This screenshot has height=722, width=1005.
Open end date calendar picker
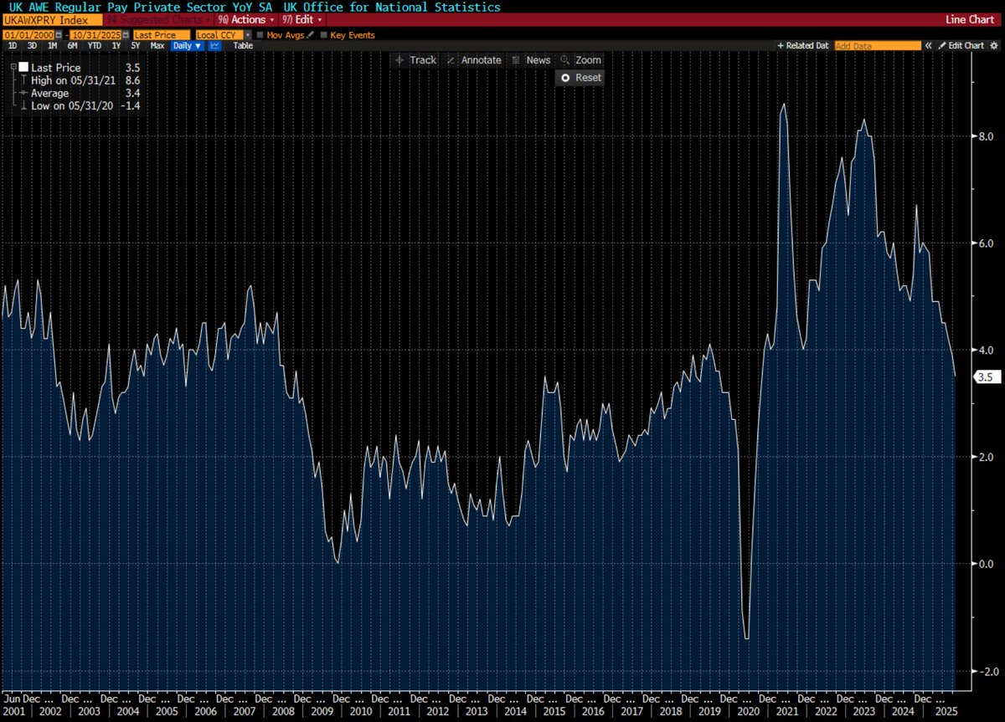click(x=126, y=35)
